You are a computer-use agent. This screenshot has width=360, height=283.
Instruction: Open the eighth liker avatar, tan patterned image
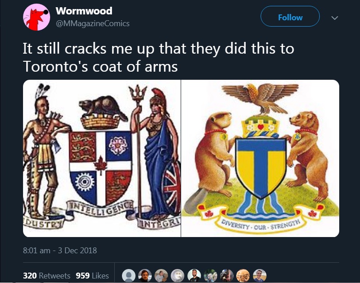243,275
